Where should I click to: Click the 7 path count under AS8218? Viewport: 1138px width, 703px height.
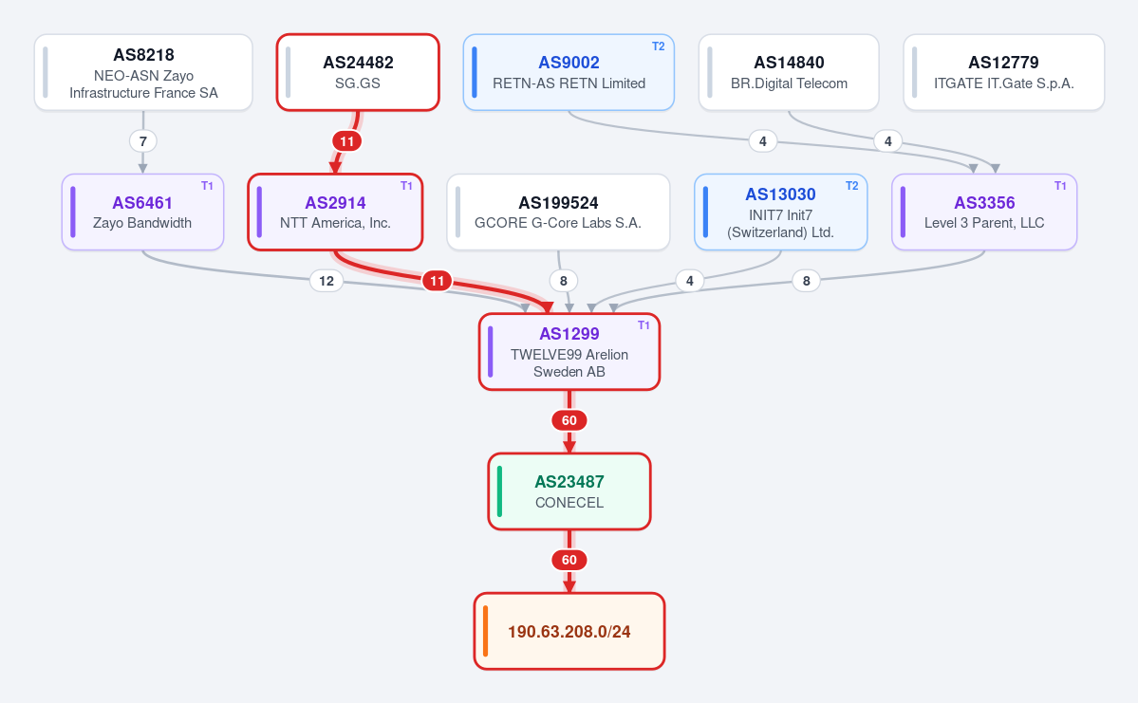pyautogui.click(x=143, y=141)
